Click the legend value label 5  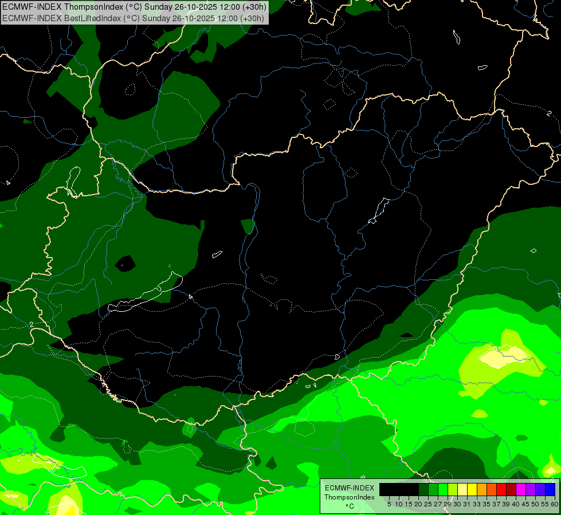click(389, 504)
